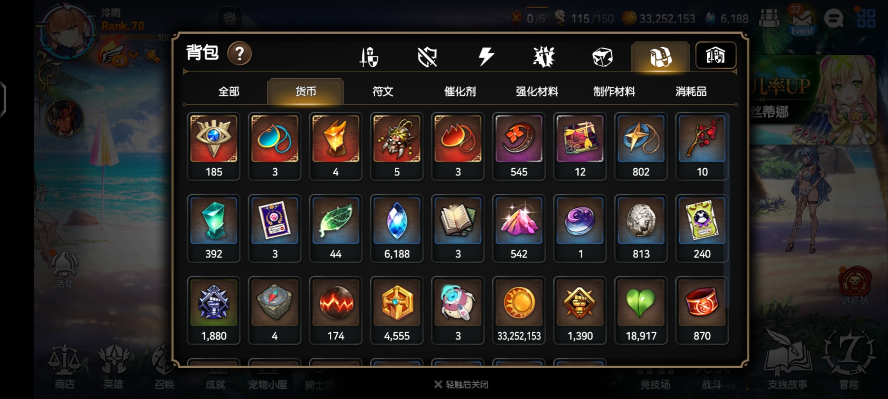Select the gold coin item showing 33,252,153
The image size is (888, 399).
(519, 310)
